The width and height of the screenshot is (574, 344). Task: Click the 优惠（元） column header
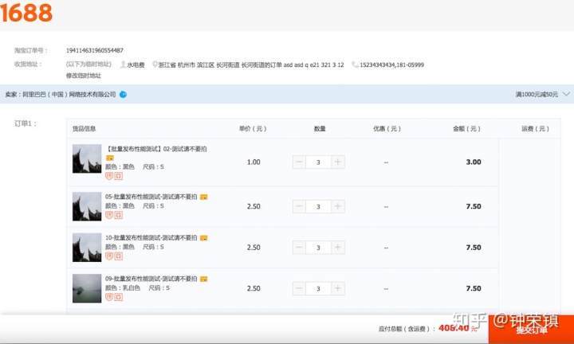(387, 129)
